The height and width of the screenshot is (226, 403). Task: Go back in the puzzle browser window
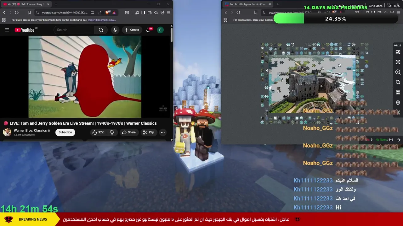pos(226,13)
